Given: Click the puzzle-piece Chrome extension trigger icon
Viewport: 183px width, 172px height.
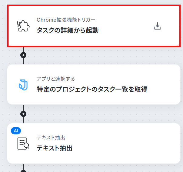Looking at the screenshot, I should coord(23,26).
